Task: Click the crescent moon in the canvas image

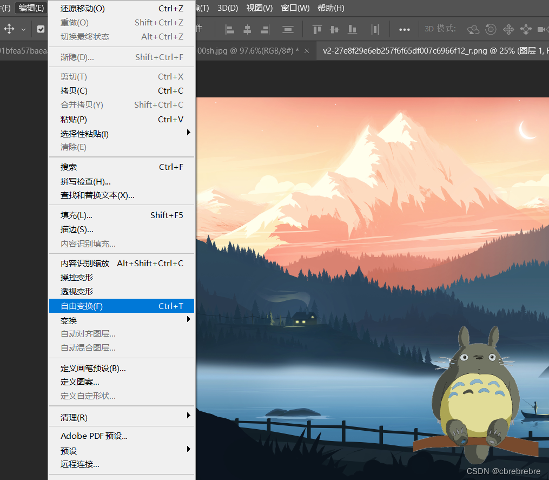Action: (527, 130)
